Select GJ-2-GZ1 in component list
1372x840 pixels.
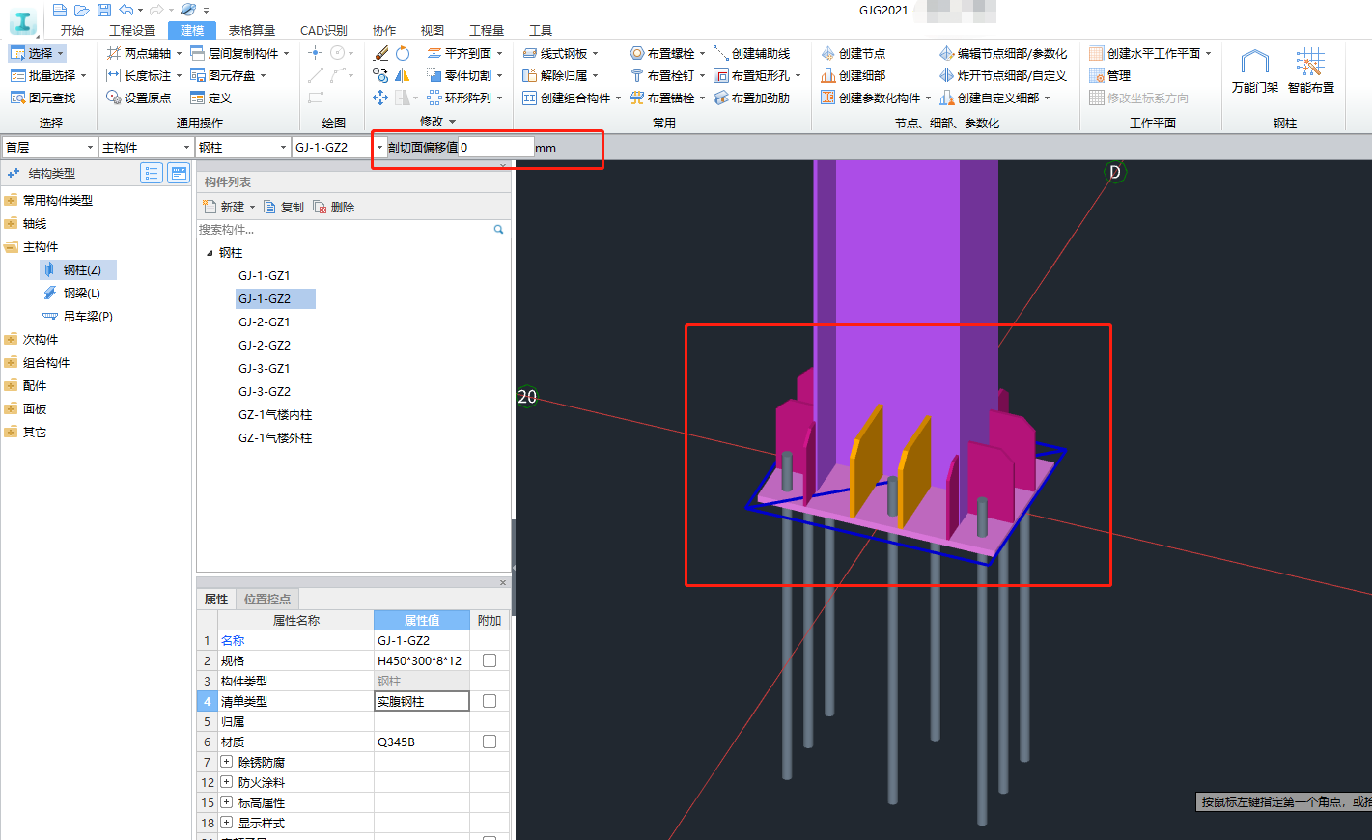[265, 322]
